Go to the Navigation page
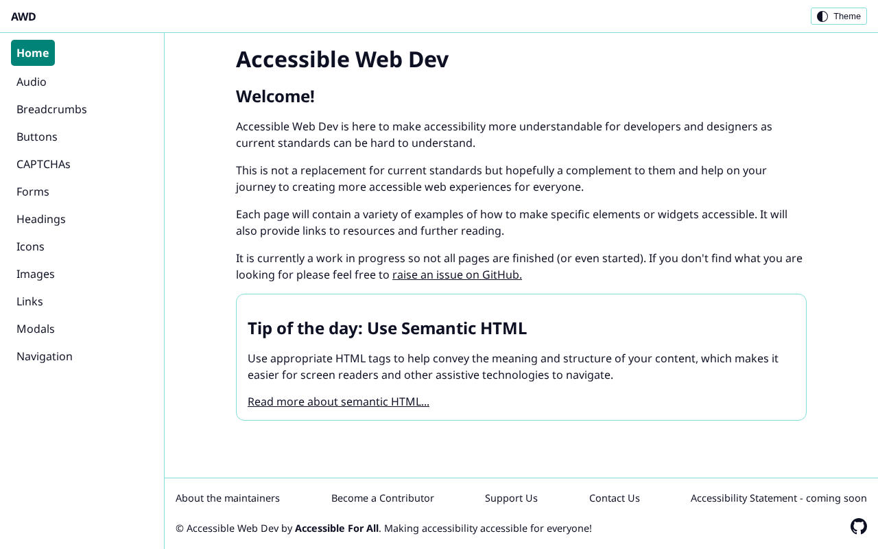Viewport: 878px width, 549px height. pos(45,356)
